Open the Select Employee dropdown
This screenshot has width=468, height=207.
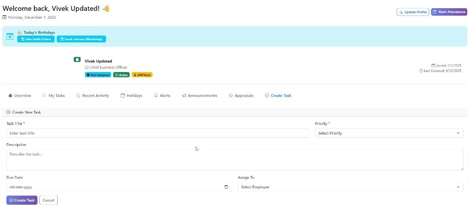point(351,187)
